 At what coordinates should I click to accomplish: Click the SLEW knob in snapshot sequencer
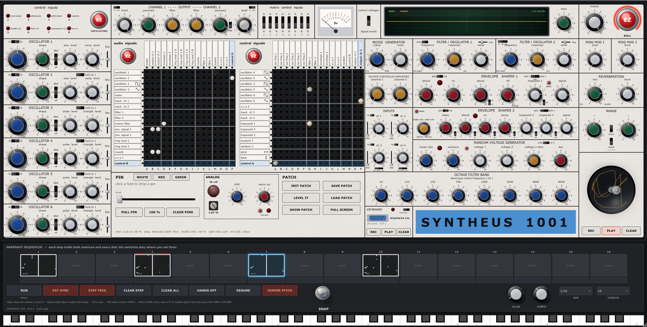[516, 294]
